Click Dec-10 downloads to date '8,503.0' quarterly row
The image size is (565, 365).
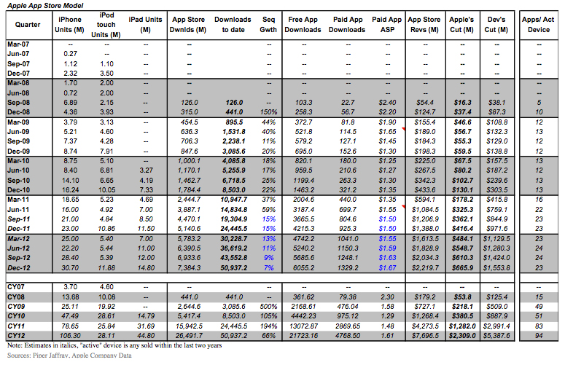point(234,190)
